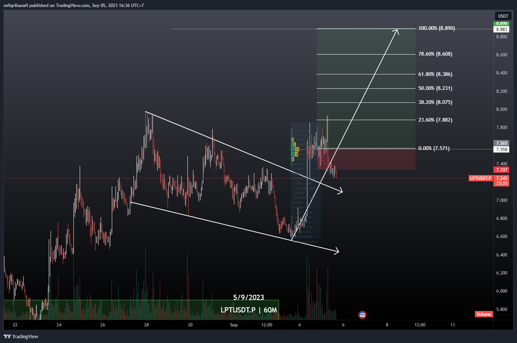Viewport: 517px width, 343px height.
Task: Open the USDT currency selector
Action: click(503, 16)
